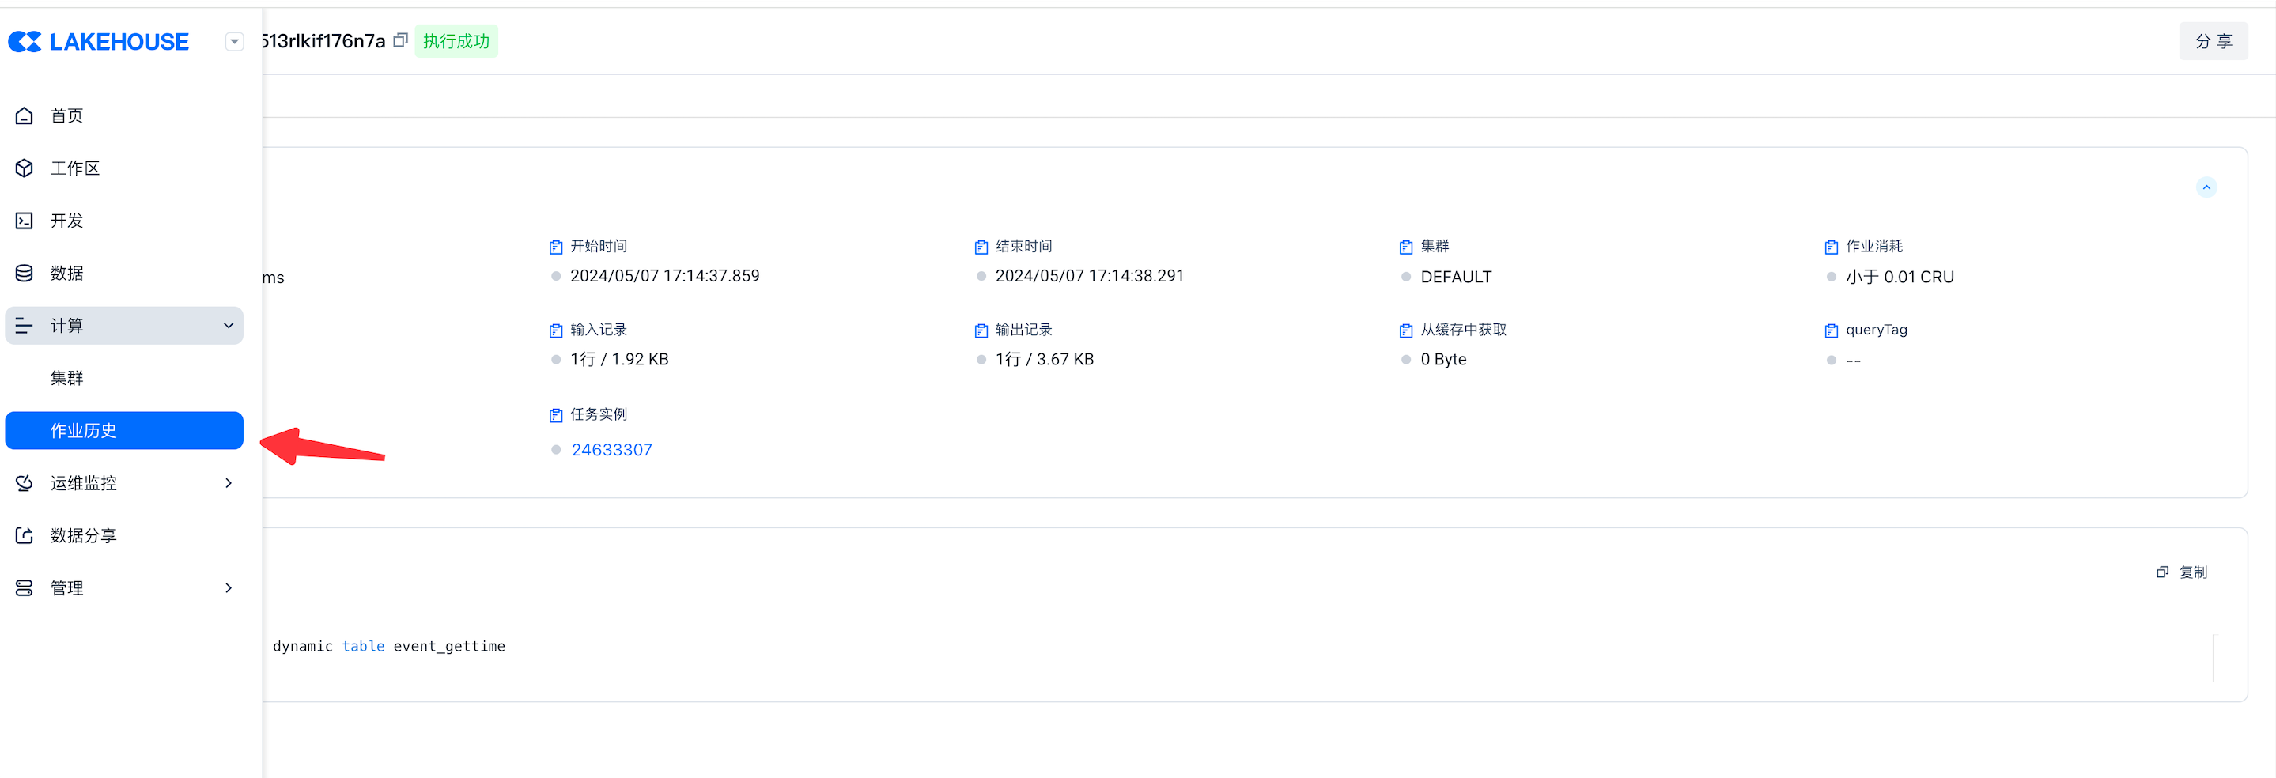This screenshot has height=778, width=2276.
Task: Copy the job ID using copy icon
Action: click(400, 40)
